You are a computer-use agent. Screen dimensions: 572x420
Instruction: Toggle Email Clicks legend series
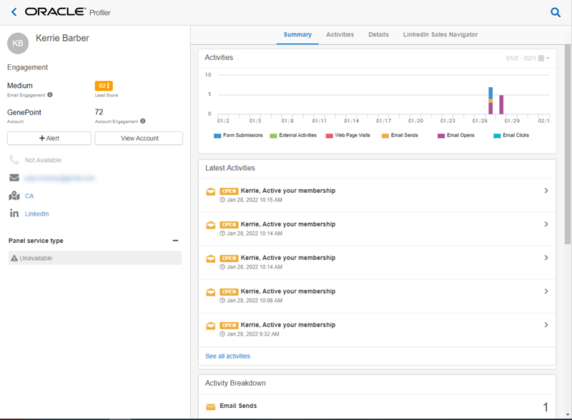(x=511, y=135)
